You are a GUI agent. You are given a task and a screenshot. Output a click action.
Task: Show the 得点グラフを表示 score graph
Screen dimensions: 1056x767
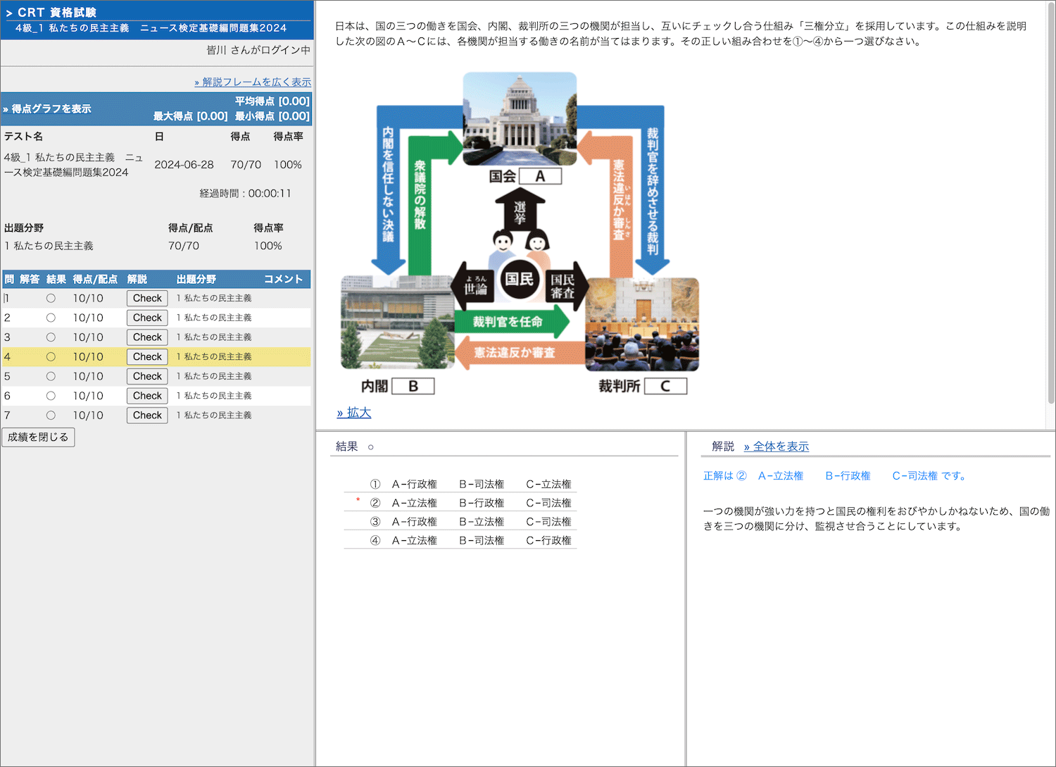pyautogui.click(x=47, y=108)
